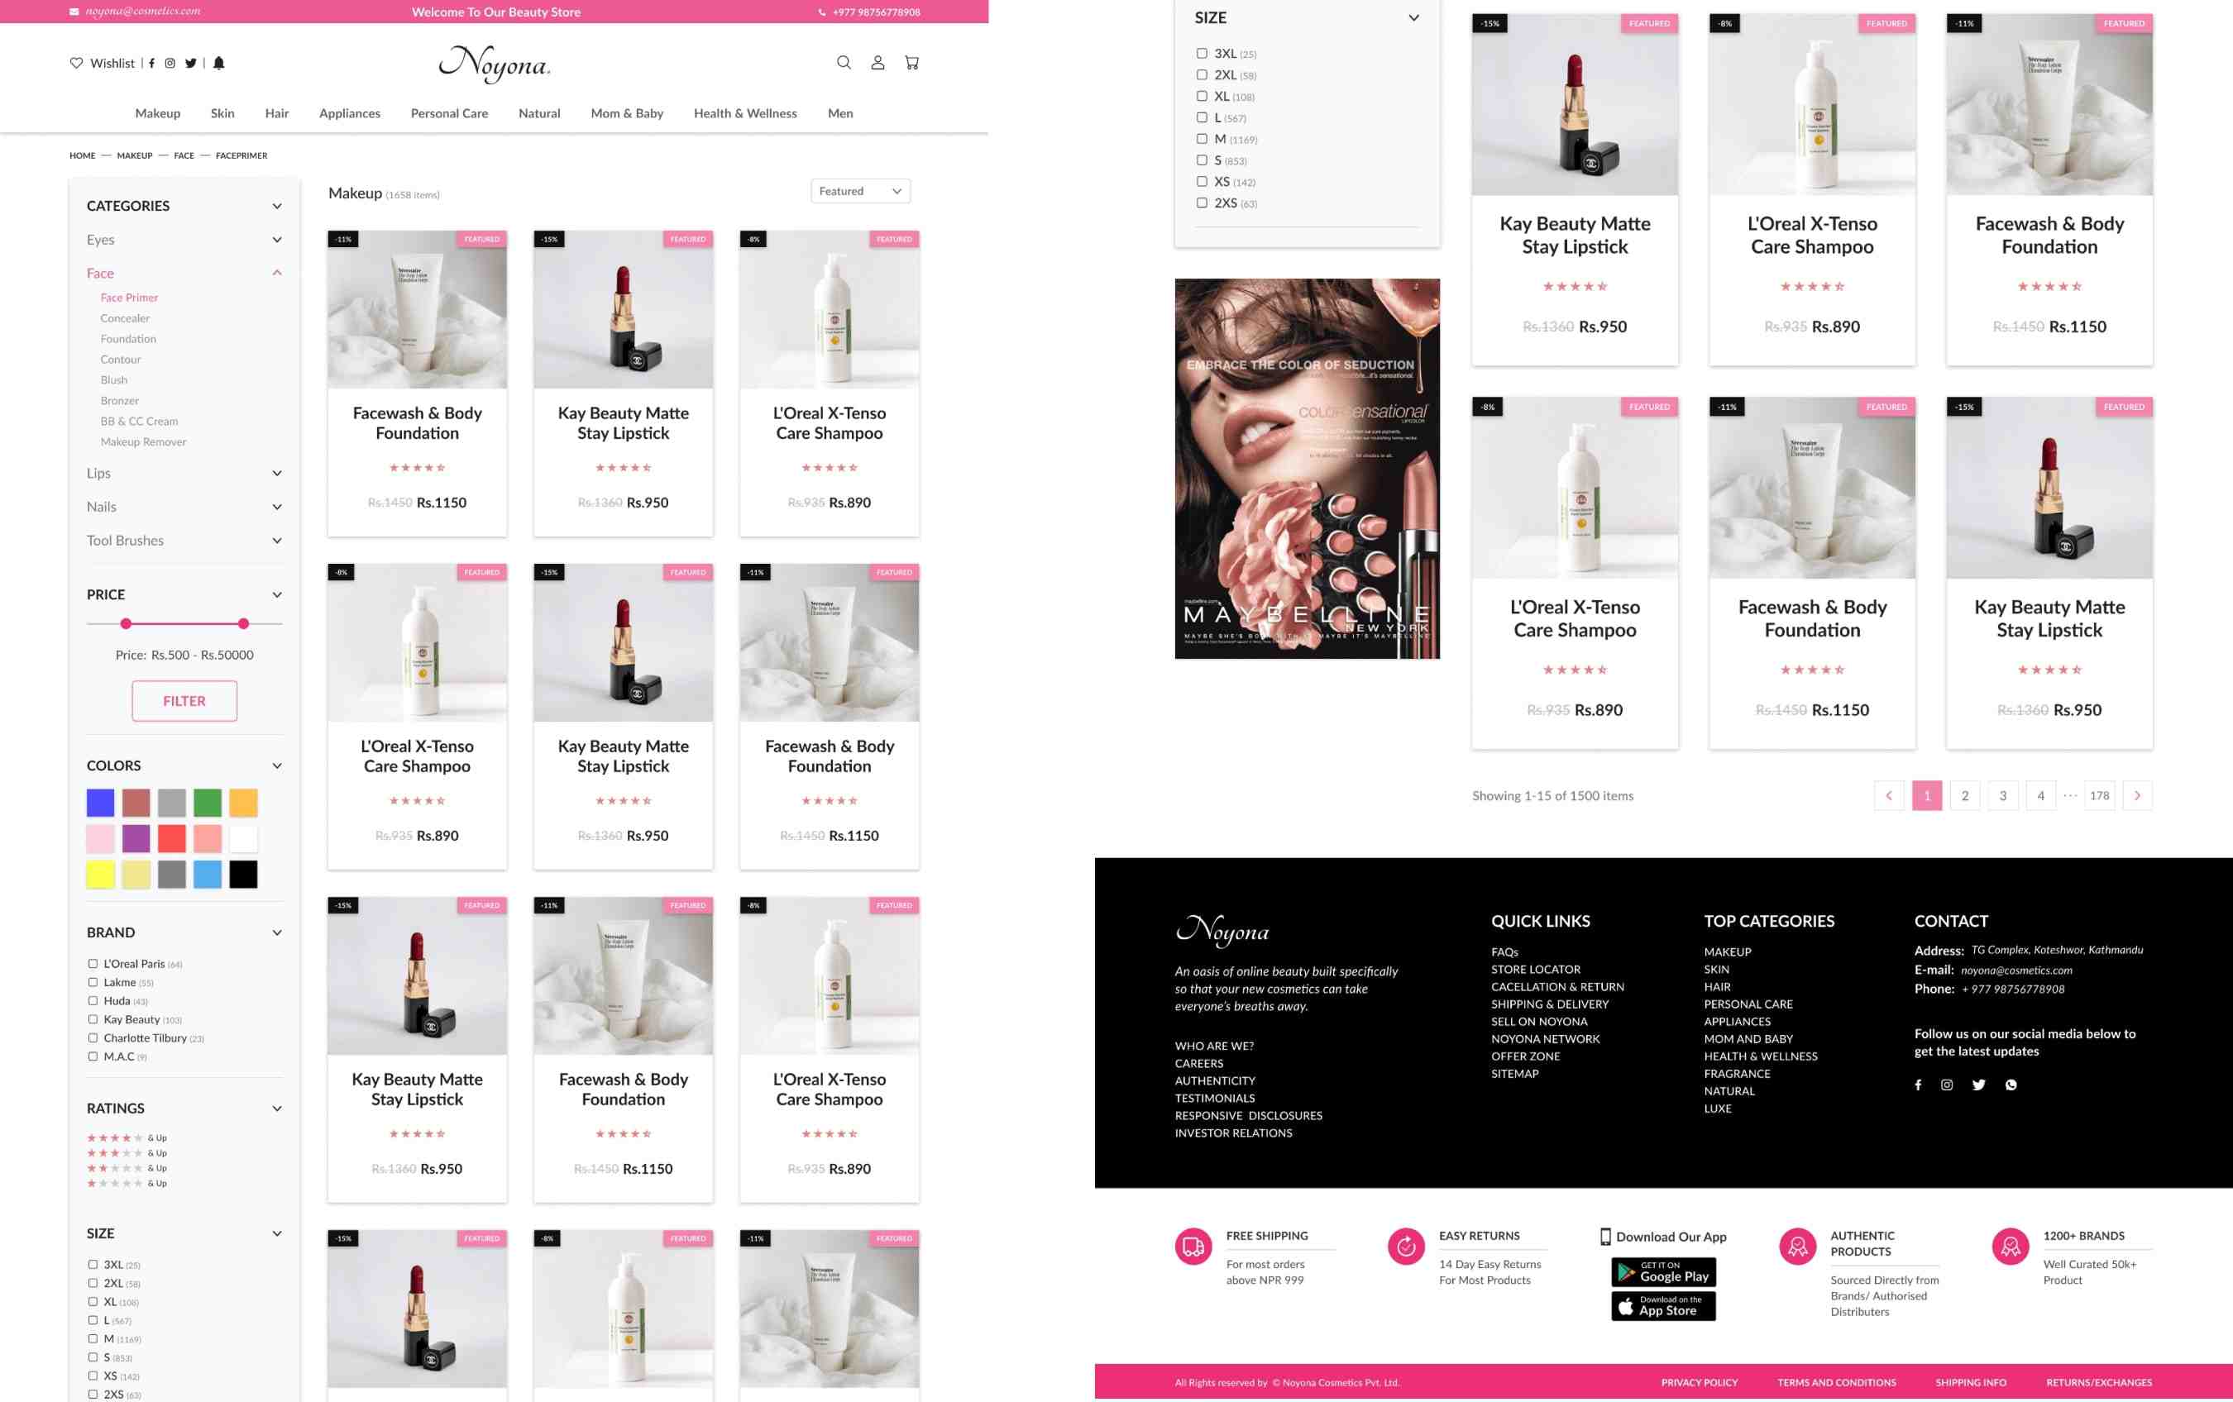Click the Instagram icon in header
Screen dimensions: 2233x1402
pyautogui.click(x=170, y=63)
